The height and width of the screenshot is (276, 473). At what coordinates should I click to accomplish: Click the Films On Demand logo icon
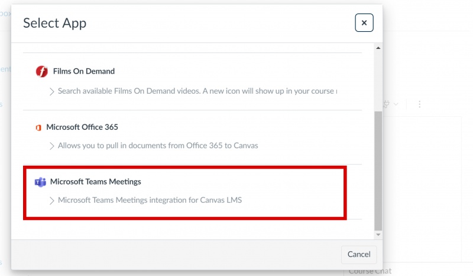point(41,71)
